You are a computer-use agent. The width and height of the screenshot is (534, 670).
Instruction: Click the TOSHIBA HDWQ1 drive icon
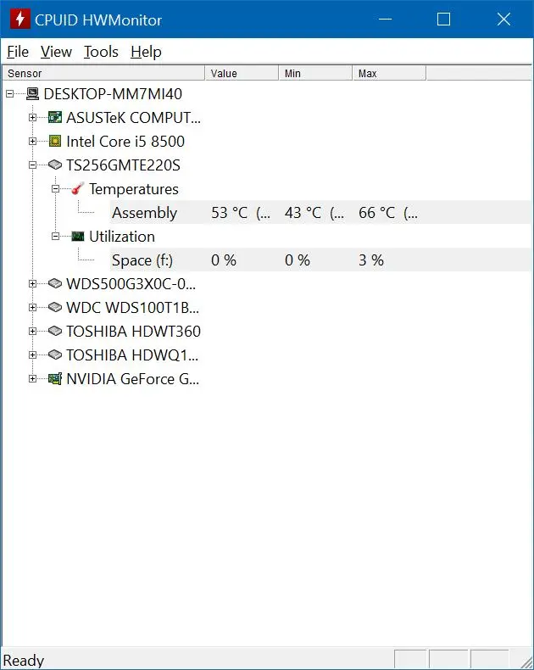(x=55, y=355)
